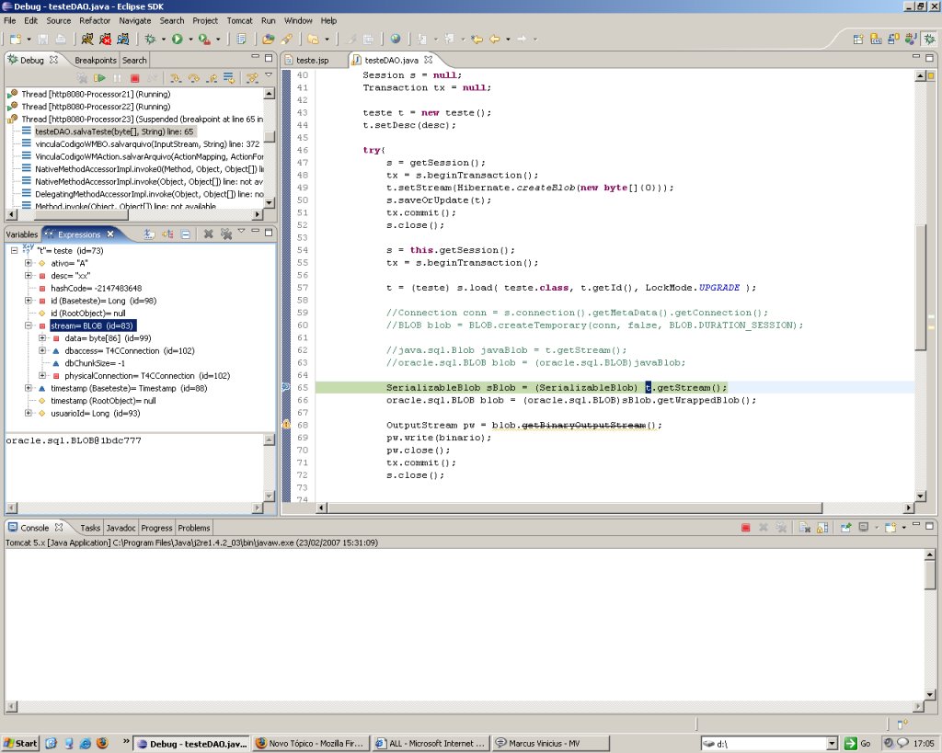Click the Open Type icon in toolbar
This screenshot has height=753, width=942.
pyautogui.click(x=269, y=39)
